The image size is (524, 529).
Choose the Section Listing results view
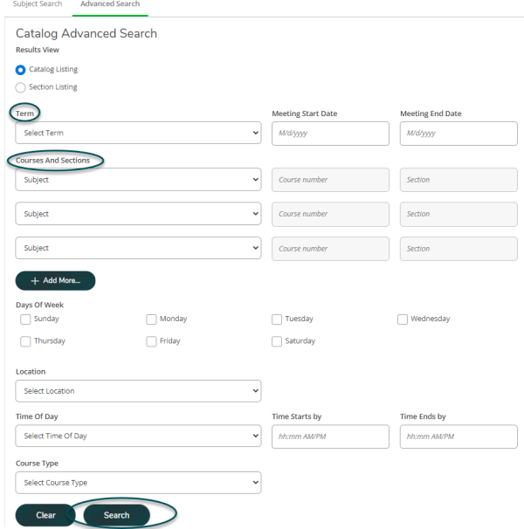point(21,87)
